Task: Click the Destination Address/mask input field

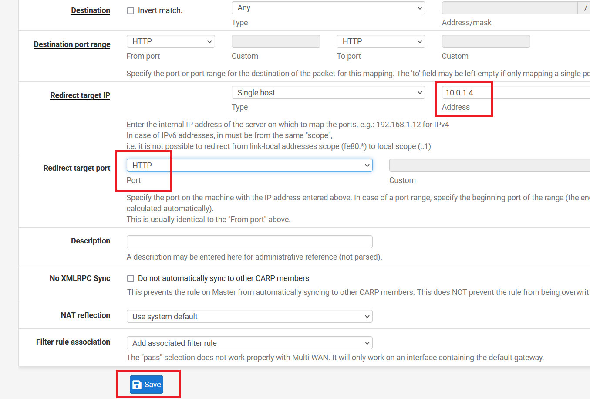Action: (509, 8)
